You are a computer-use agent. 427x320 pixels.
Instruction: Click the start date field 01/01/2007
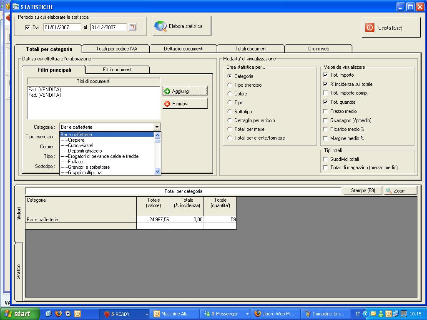(62, 27)
